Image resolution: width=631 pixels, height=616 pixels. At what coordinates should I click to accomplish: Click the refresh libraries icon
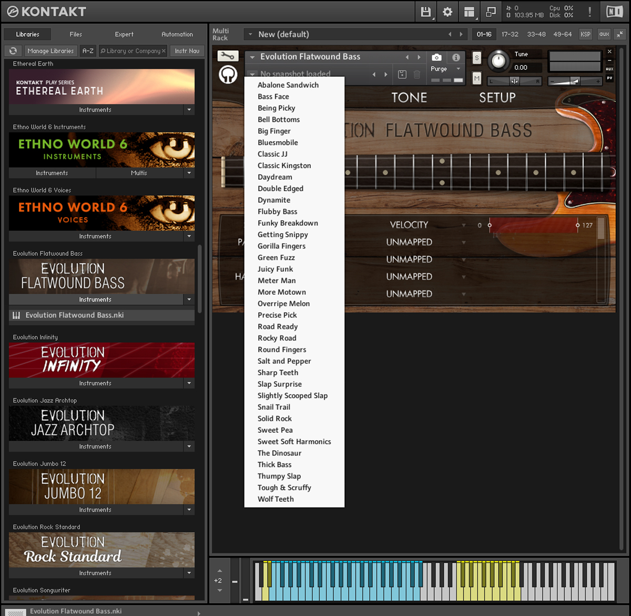pos(13,51)
